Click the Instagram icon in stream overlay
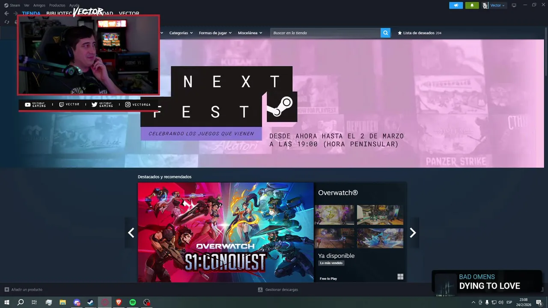The height and width of the screenshot is (308, 548). pyautogui.click(x=128, y=104)
